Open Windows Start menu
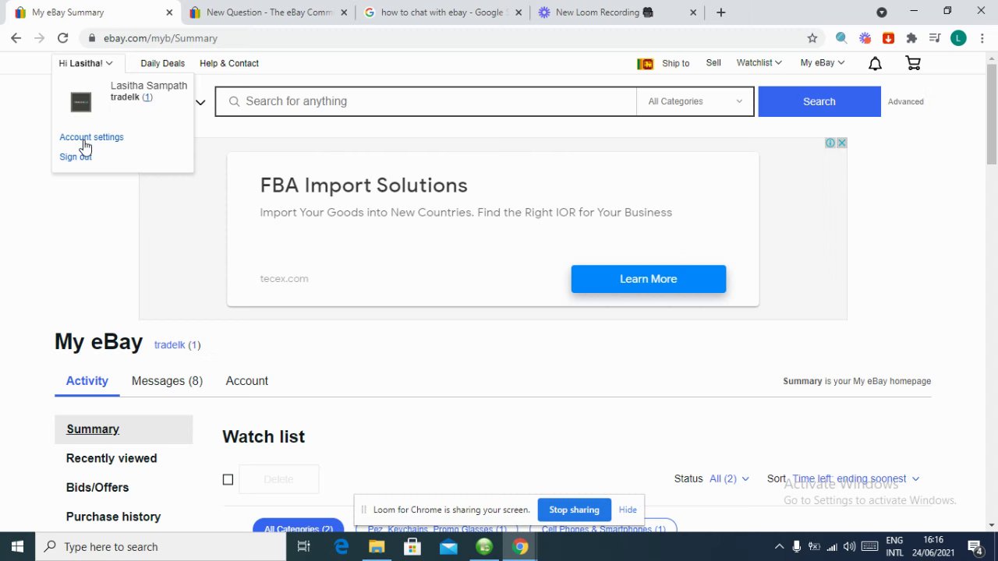 pyautogui.click(x=17, y=547)
